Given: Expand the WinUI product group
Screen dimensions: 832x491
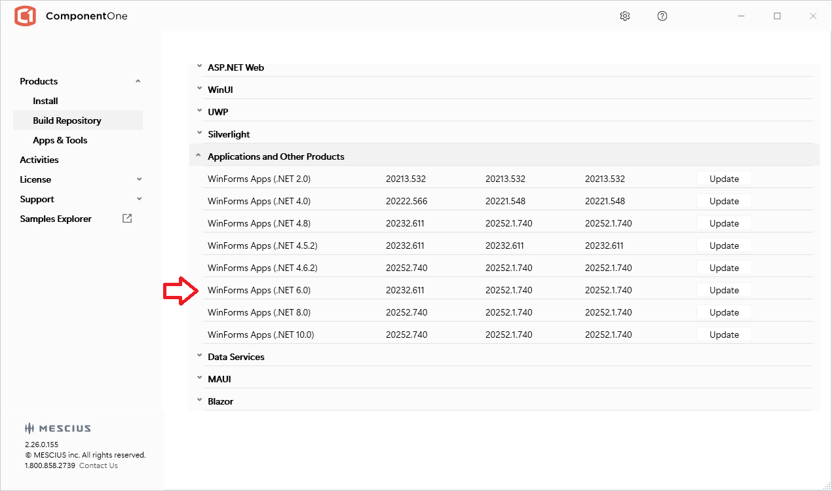Looking at the screenshot, I should pos(199,90).
